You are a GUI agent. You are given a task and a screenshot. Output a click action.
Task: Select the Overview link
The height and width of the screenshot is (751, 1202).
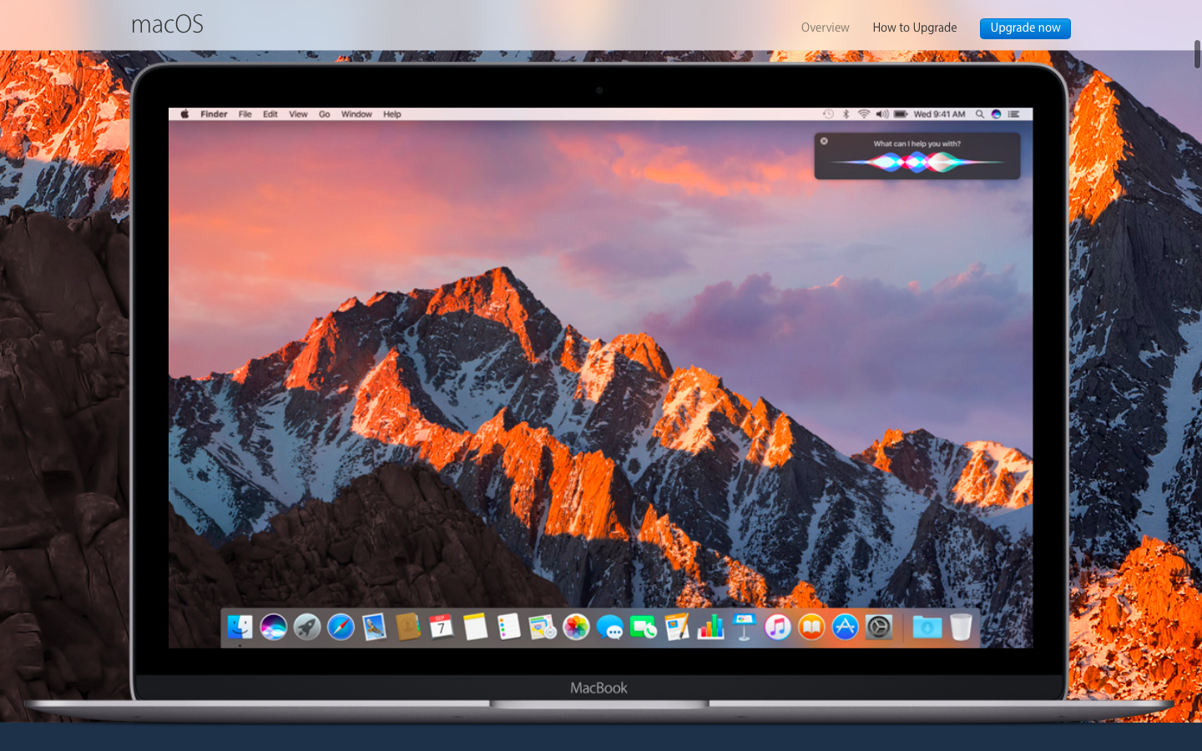(826, 28)
